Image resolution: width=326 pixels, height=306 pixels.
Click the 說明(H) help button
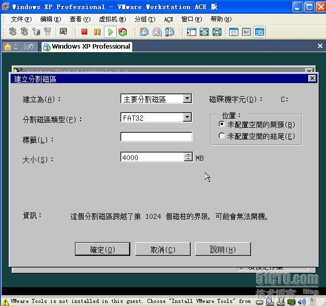(x=223, y=249)
